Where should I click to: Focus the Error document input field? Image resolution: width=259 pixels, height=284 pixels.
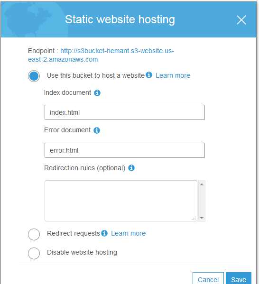(x=125, y=150)
